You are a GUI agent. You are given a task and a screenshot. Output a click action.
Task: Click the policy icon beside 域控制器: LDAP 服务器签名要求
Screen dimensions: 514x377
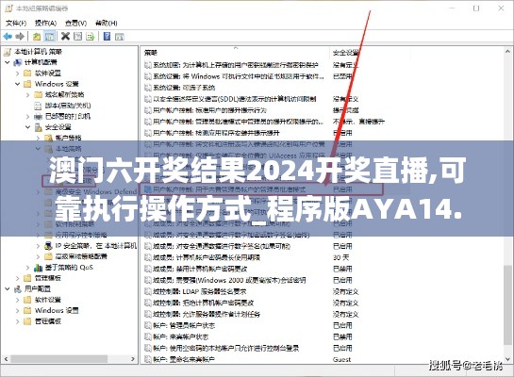(148, 291)
